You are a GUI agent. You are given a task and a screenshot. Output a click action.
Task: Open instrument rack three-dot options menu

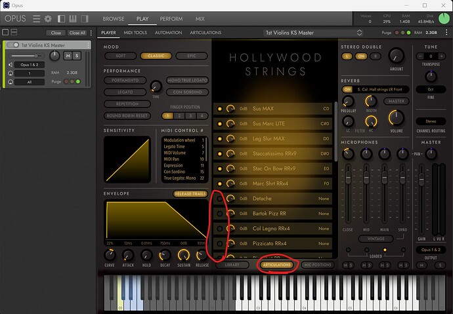click(x=91, y=33)
